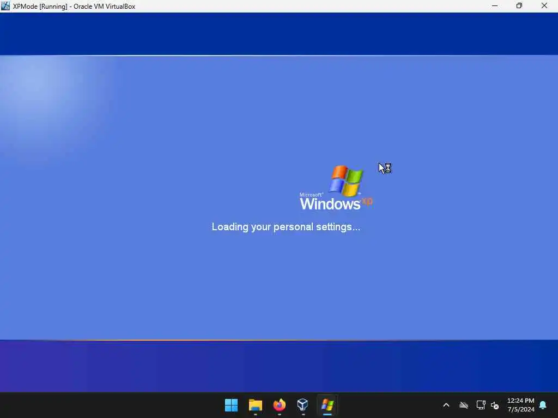
Task: Open the clock showing 12:24 PM
Action: click(x=520, y=401)
